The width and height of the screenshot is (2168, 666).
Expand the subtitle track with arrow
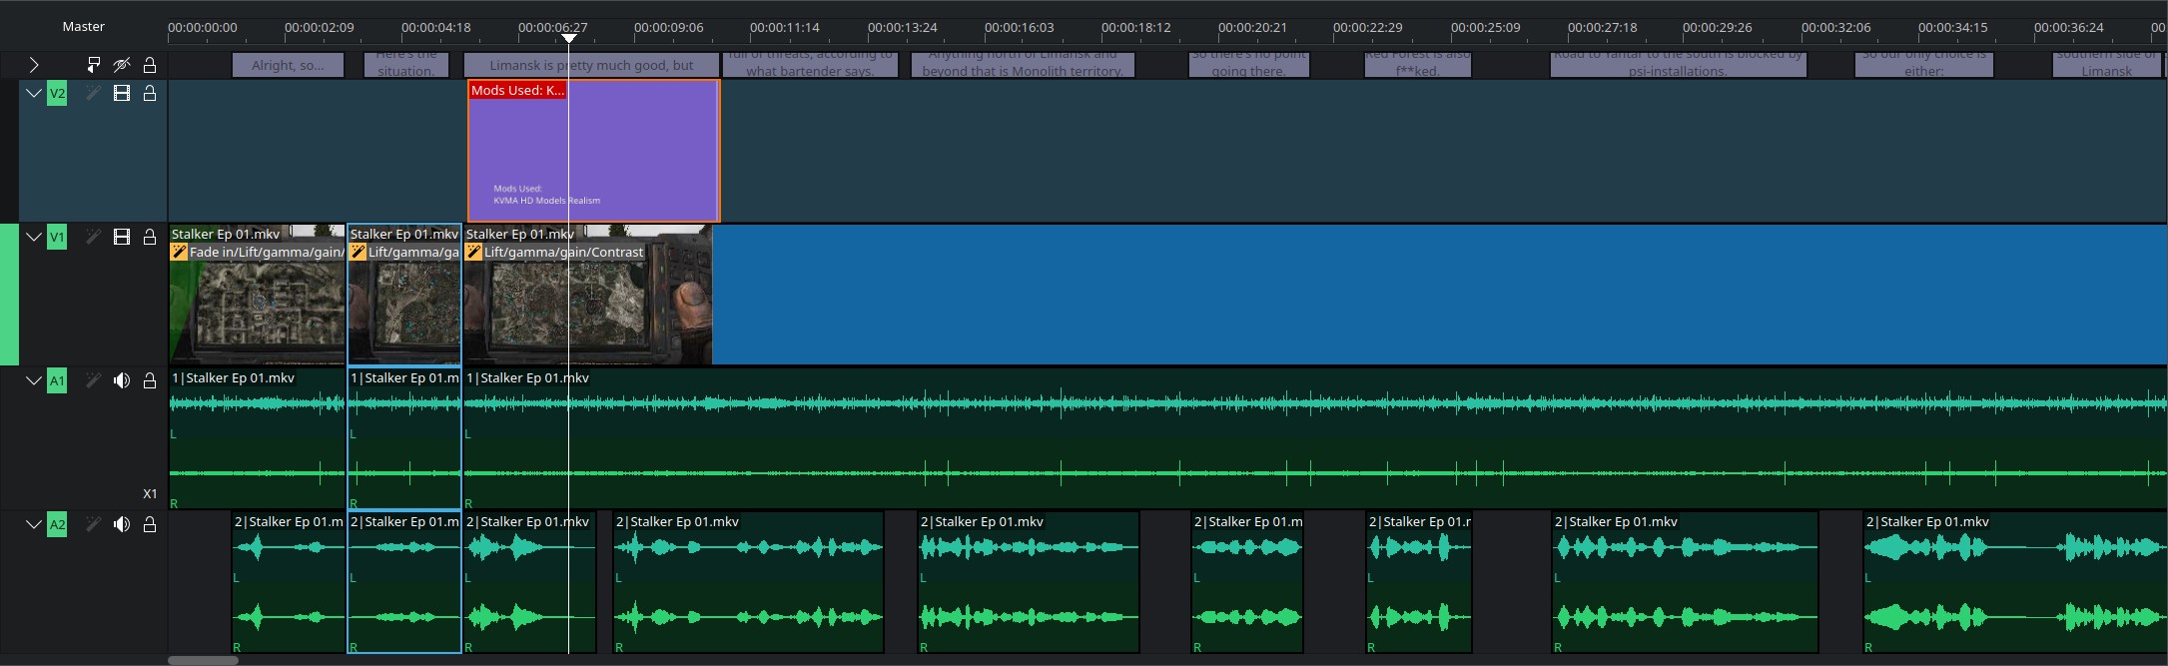click(33, 65)
